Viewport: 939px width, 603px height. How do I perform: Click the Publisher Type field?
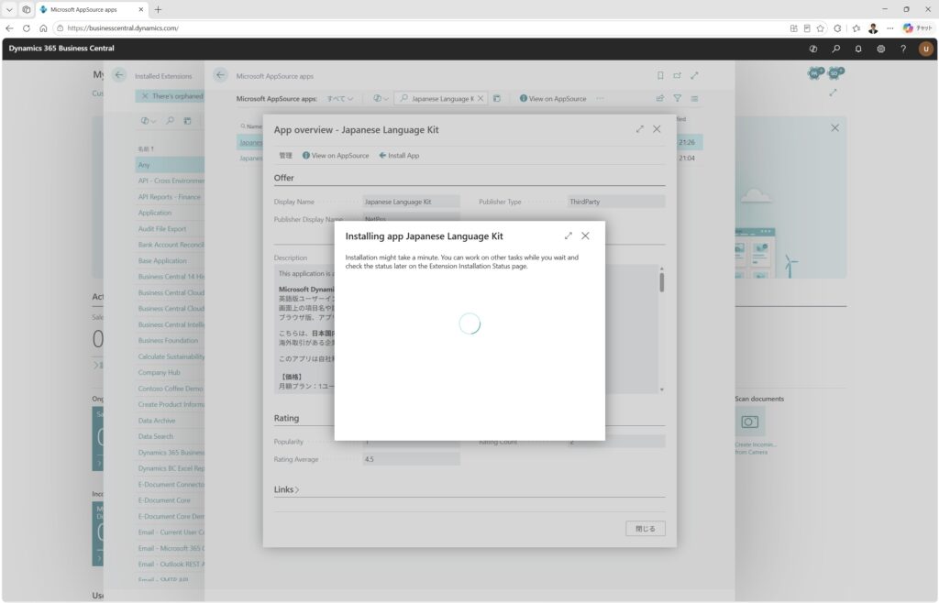(x=615, y=202)
